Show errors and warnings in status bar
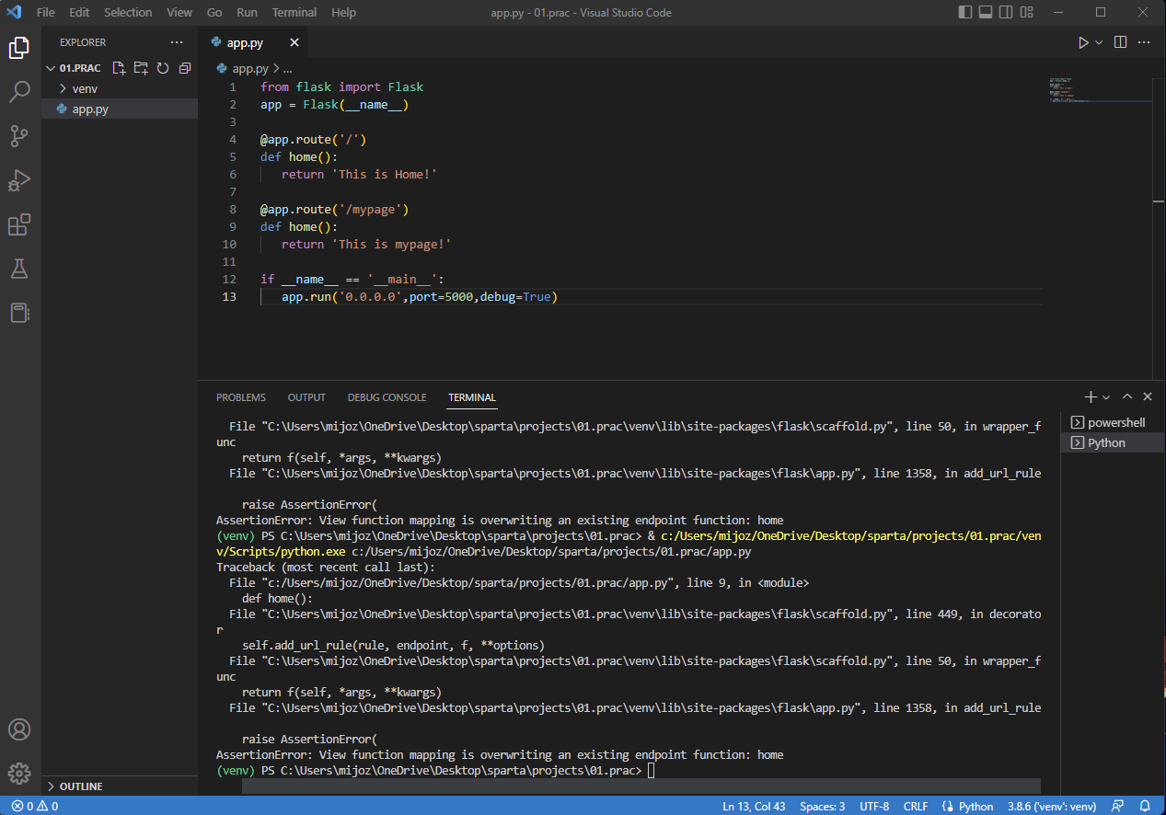The width and height of the screenshot is (1166, 815). tap(35, 806)
